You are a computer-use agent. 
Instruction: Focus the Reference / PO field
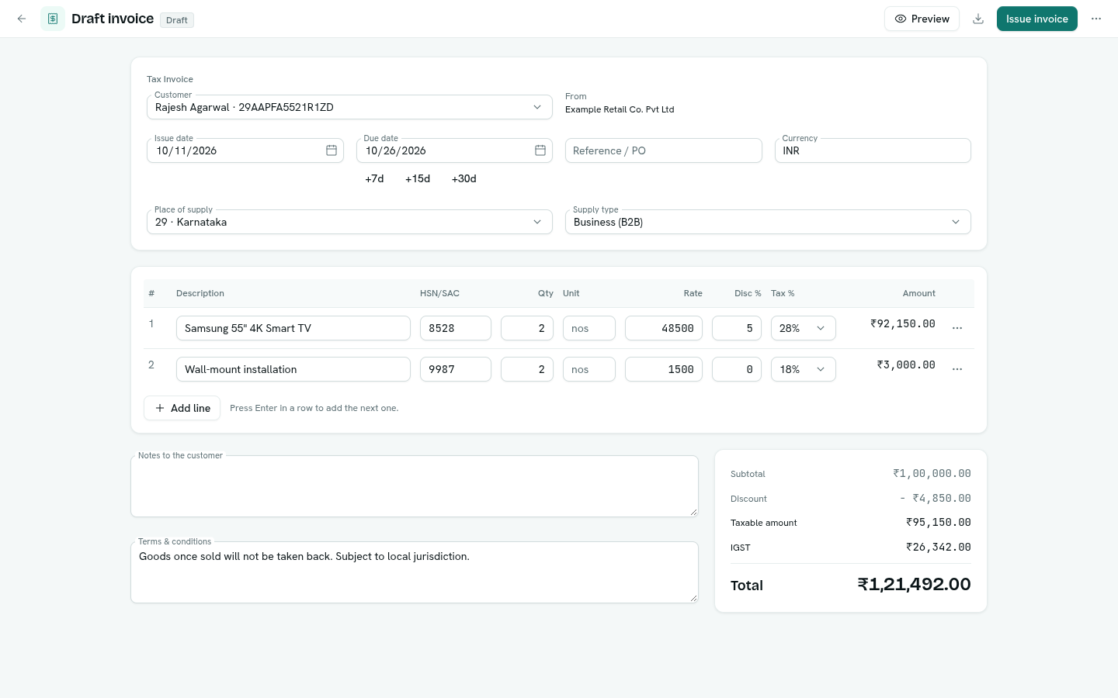664,150
